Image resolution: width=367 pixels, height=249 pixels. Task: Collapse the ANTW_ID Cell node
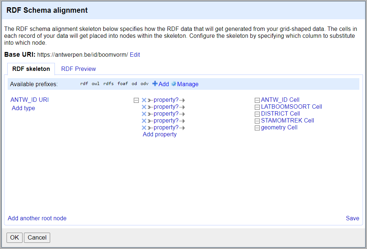pos(257,100)
